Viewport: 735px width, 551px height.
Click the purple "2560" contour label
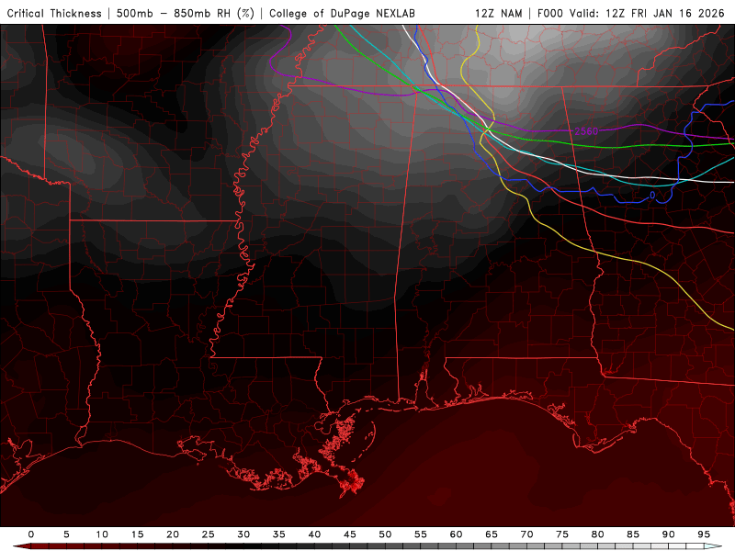pos(586,131)
